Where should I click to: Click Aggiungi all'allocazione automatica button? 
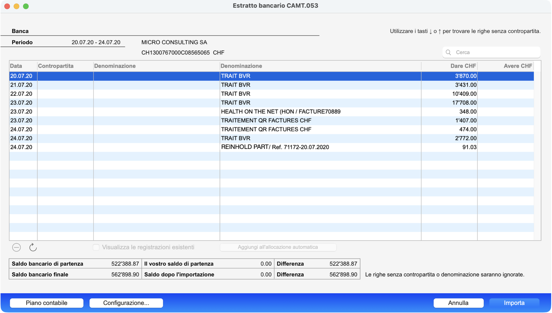[278, 247]
